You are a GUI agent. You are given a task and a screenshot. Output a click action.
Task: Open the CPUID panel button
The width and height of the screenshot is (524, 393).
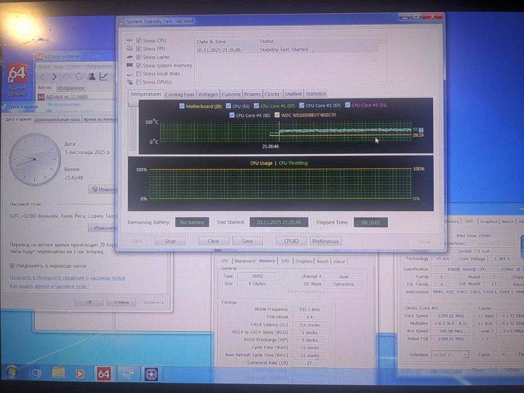point(291,241)
